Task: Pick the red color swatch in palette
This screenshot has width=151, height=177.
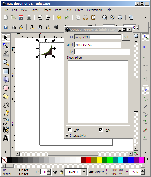Action: [x=89, y=160]
